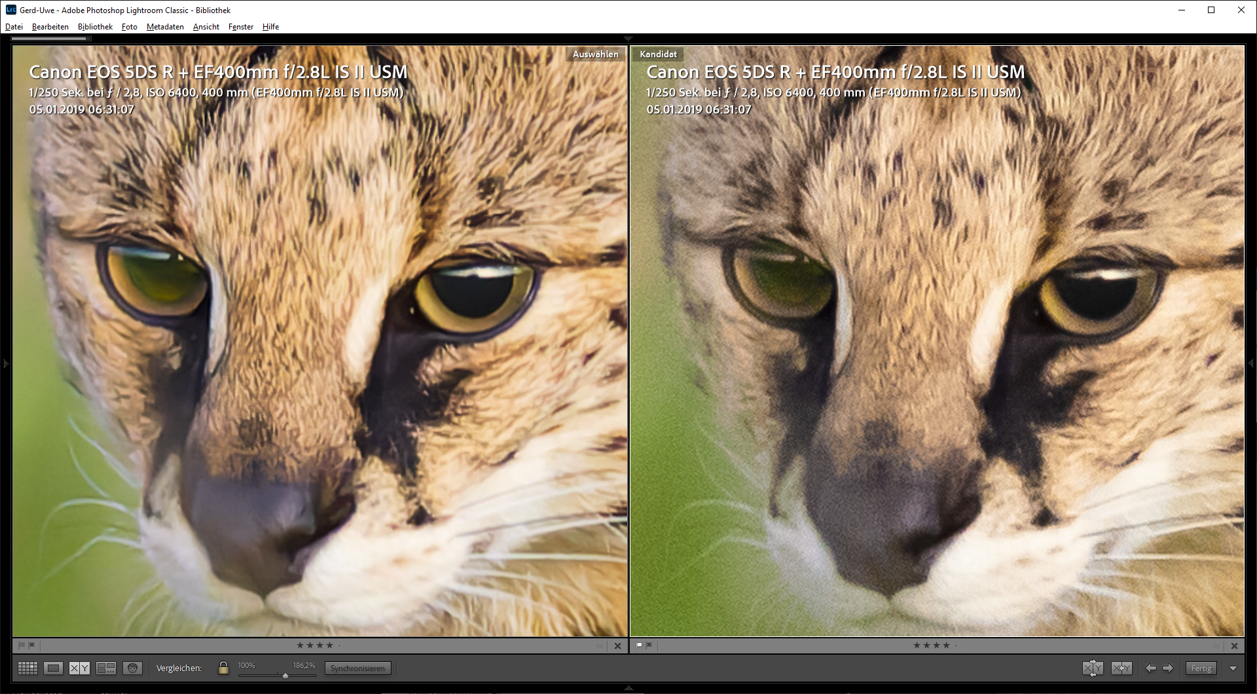Image resolution: width=1257 pixels, height=694 pixels.
Task: Switch to Loupe view
Action: (54, 668)
